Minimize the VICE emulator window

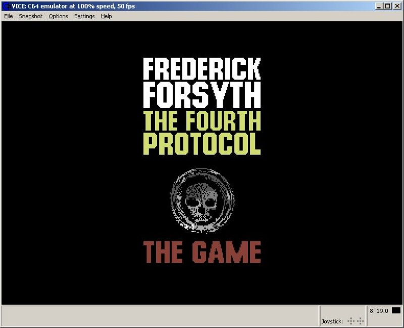pyautogui.click(x=379, y=6)
